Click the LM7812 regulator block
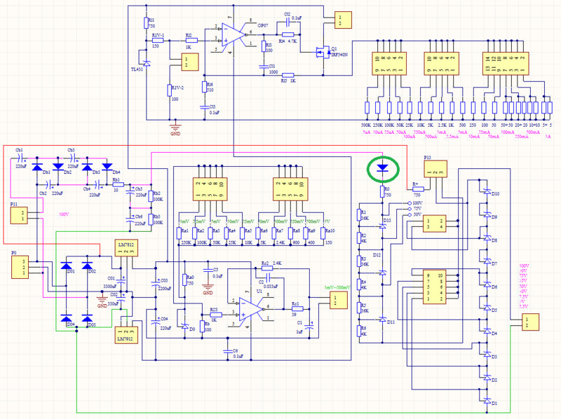This screenshot has width=561, height=419. pos(128,248)
